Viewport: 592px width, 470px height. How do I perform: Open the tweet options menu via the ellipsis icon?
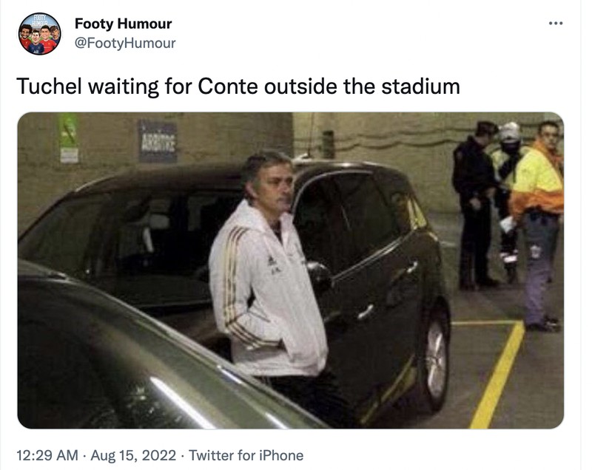pyautogui.click(x=556, y=22)
